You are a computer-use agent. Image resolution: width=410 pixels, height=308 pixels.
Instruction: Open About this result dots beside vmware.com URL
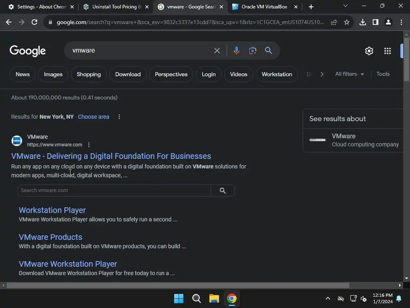89,144
